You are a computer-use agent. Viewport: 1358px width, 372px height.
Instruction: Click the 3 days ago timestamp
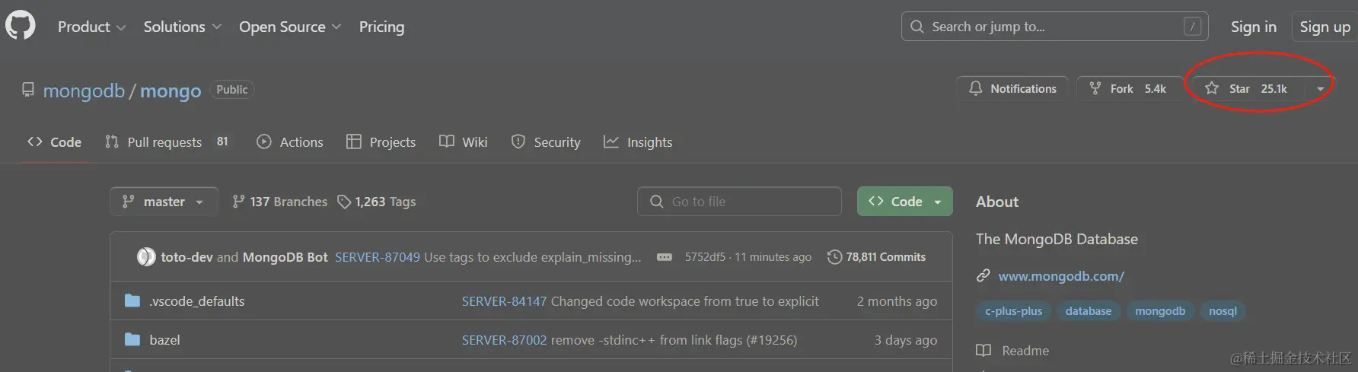[905, 340]
